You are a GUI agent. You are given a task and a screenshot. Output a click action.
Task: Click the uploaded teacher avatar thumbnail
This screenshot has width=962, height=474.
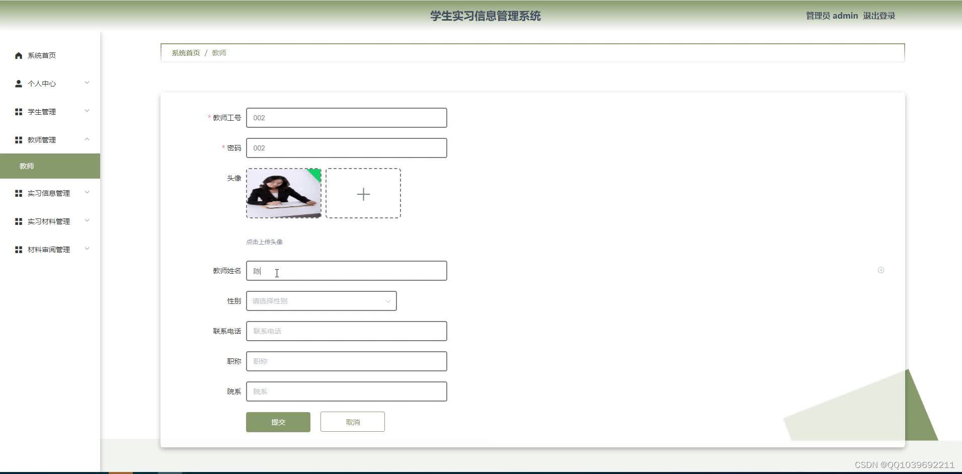pos(284,193)
